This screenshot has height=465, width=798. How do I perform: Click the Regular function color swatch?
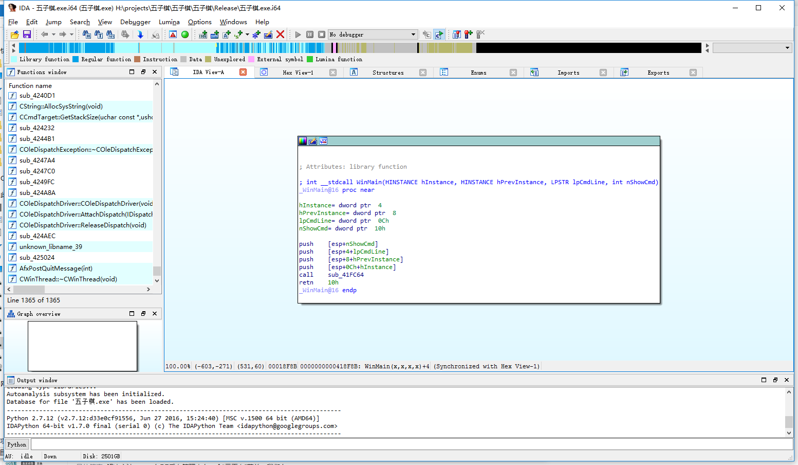76,59
